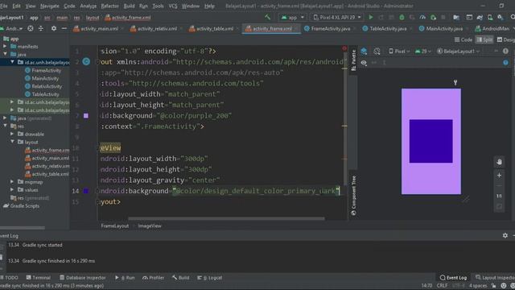Open the Logcat tool window

coord(209,277)
